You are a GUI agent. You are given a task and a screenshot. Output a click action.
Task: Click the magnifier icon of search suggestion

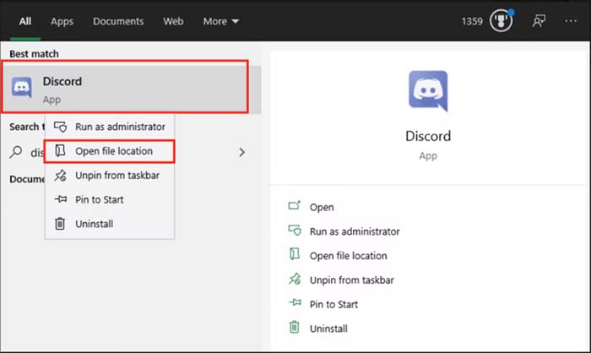tap(16, 152)
